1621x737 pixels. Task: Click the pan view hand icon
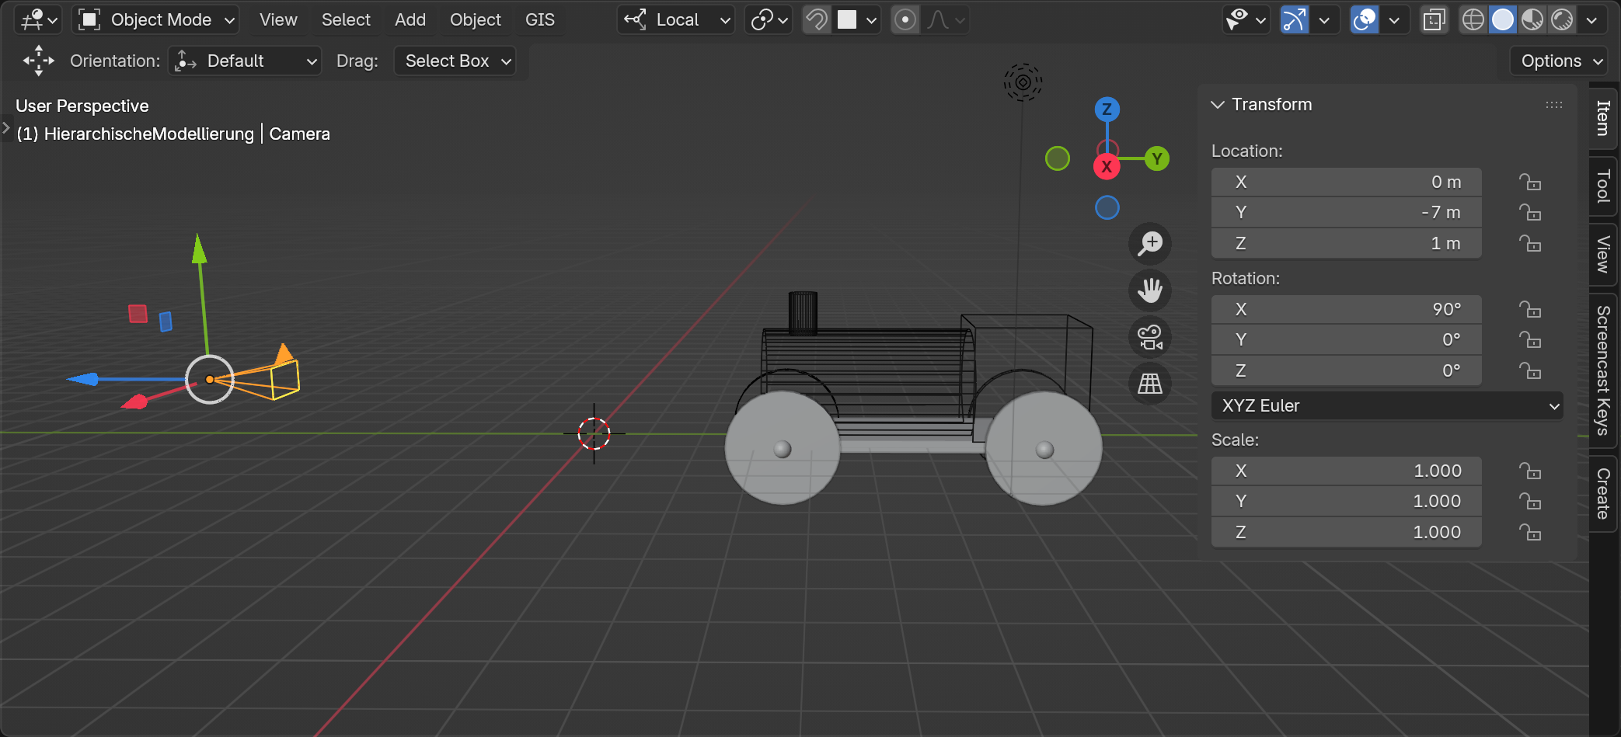(1150, 290)
